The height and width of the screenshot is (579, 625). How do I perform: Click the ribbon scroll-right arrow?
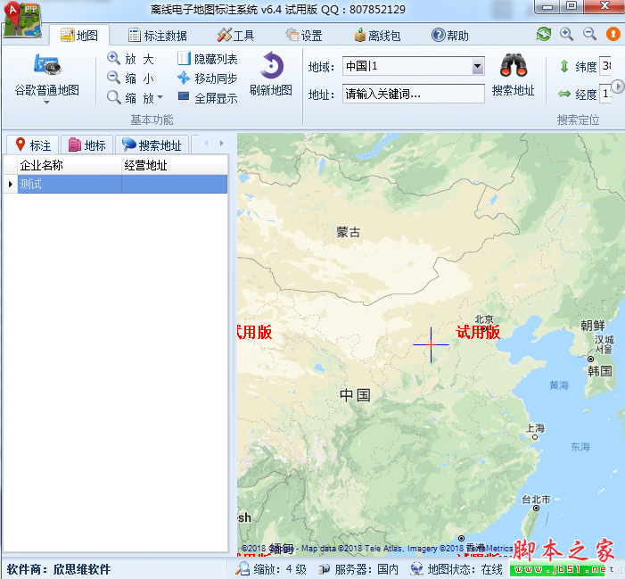[x=618, y=87]
